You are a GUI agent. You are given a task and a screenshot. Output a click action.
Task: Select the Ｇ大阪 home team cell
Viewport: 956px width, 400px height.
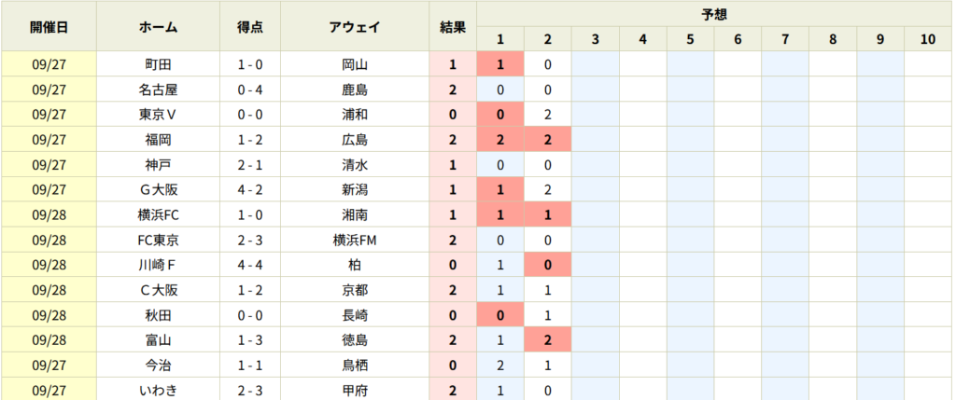tap(158, 190)
